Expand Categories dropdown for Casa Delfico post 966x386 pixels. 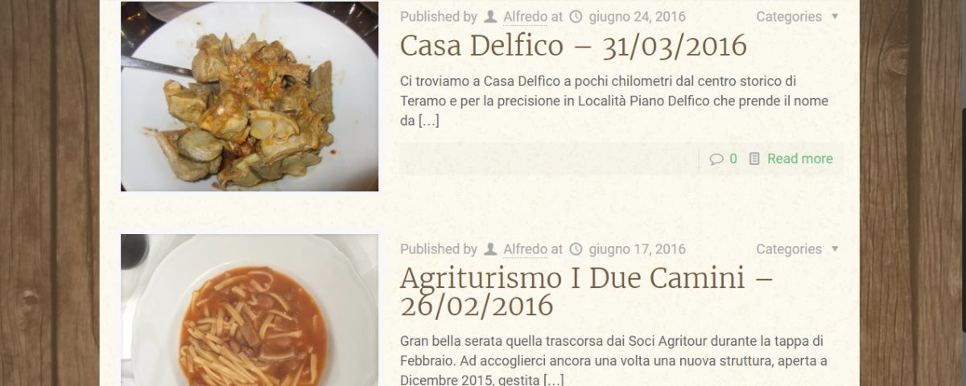coord(797,16)
